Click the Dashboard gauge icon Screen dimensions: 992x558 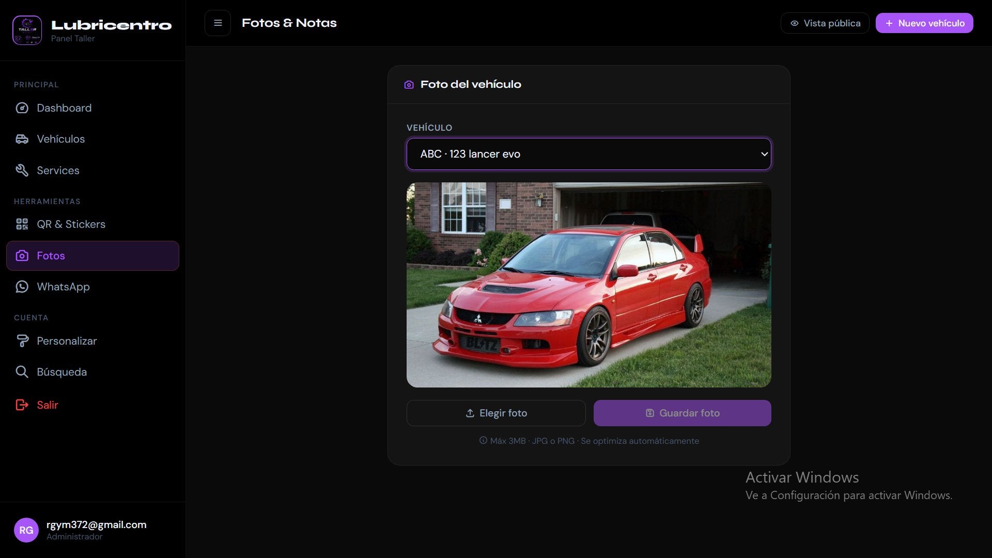22,108
